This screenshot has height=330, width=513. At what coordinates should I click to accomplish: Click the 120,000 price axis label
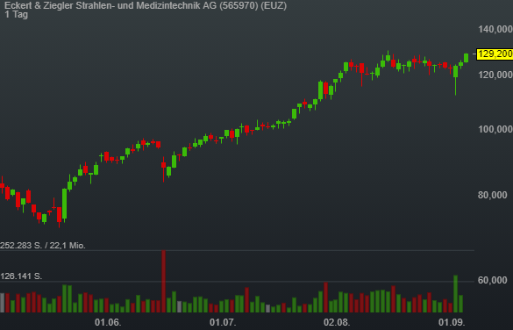[x=495, y=75]
